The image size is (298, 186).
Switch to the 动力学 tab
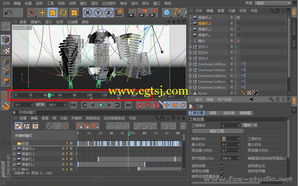pyautogui.click(x=229, y=113)
